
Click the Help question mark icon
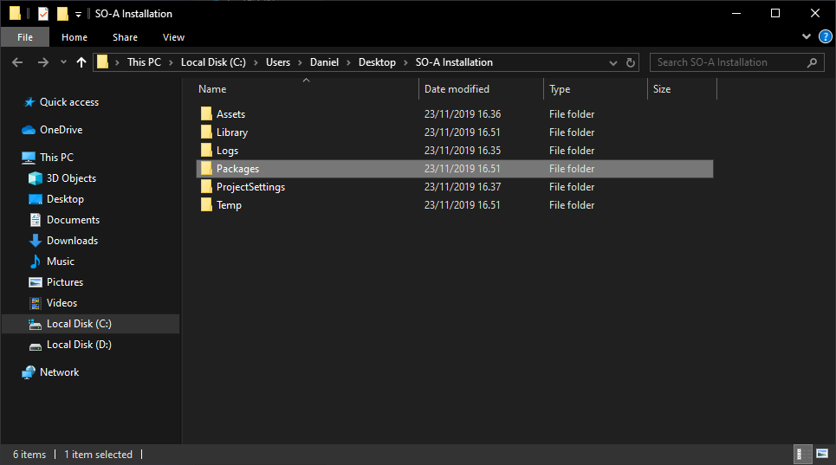click(826, 36)
